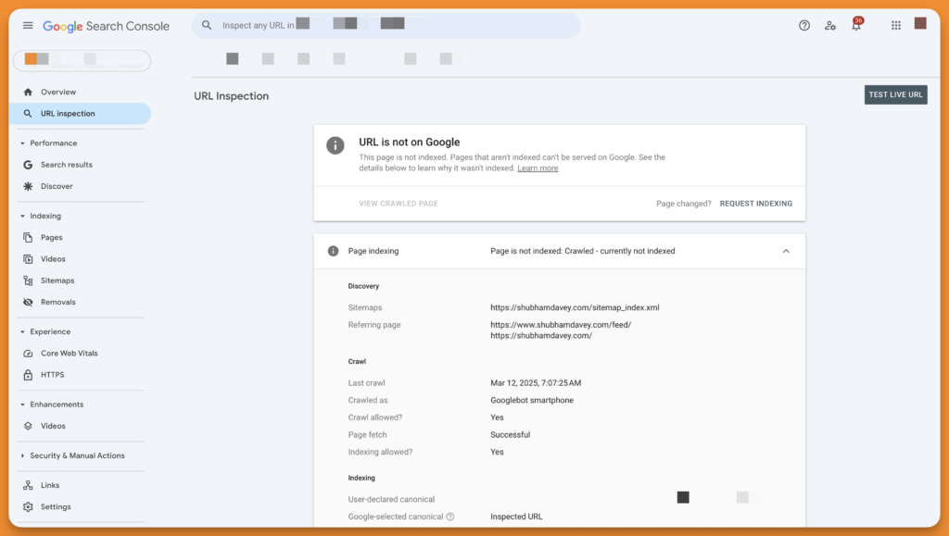The height and width of the screenshot is (536, 949).
Task: Click the https://shubhamdavey.com/ referring page
Action: (x=541, y=335)
